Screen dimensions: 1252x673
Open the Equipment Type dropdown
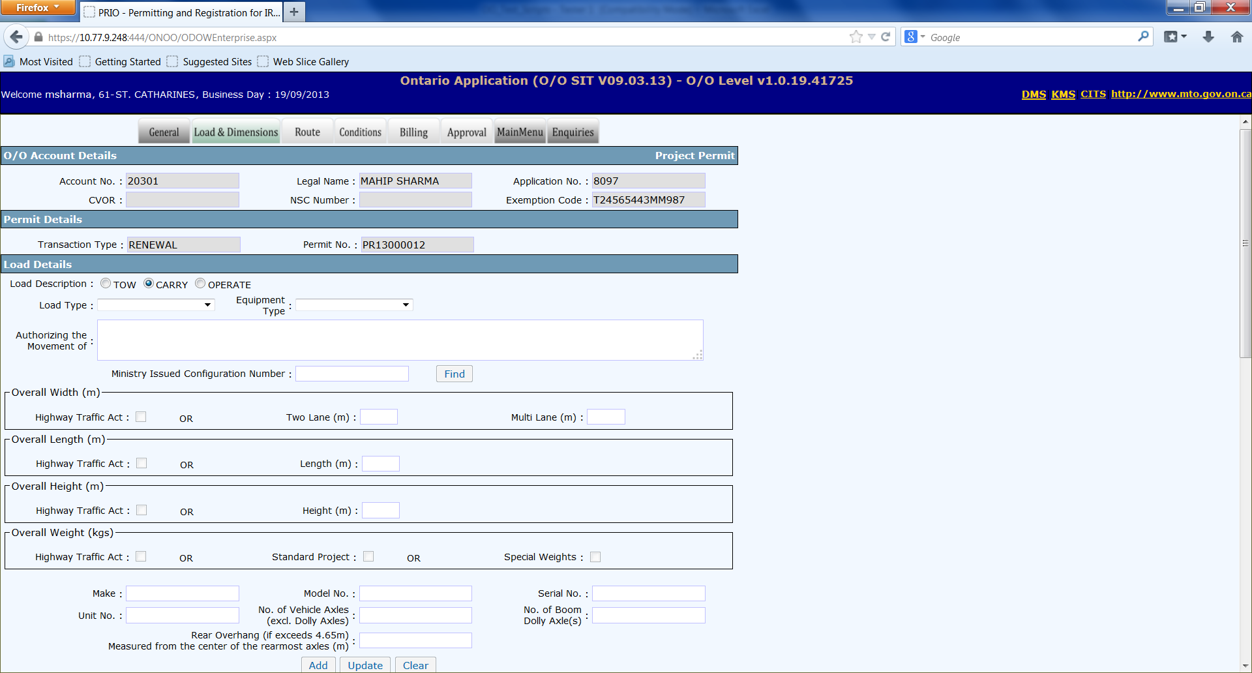(354, 305)
